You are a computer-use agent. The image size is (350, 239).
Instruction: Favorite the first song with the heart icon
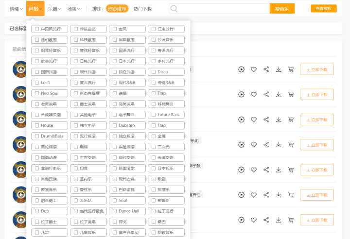pyautogui.click(x=254, y=69)
